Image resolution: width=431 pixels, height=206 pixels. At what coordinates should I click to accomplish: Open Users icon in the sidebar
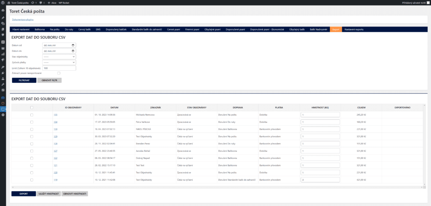tap(3, 78)
